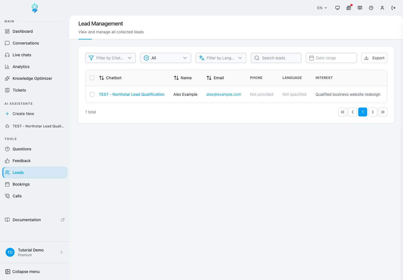The width and height of the screenshot is (403, 280).
Task: Click the "1 total" count text
Action: pyautogui.click(x=90, y=112)
